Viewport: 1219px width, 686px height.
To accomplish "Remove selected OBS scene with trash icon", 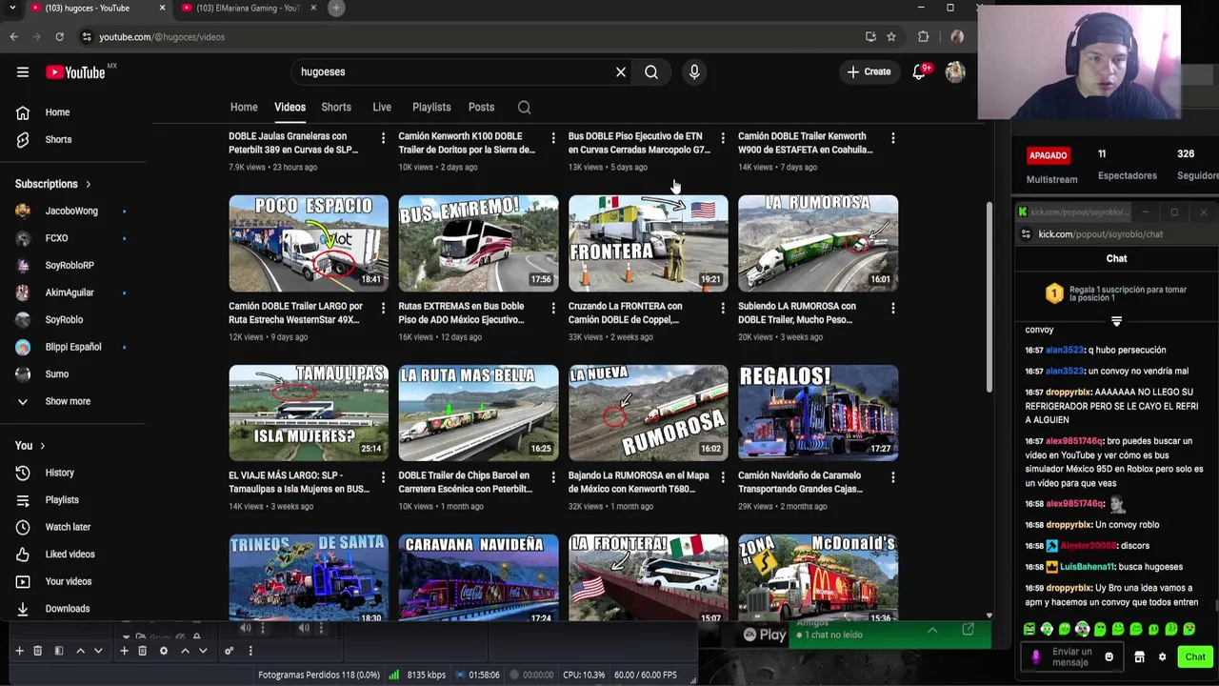I will (37, 651).
